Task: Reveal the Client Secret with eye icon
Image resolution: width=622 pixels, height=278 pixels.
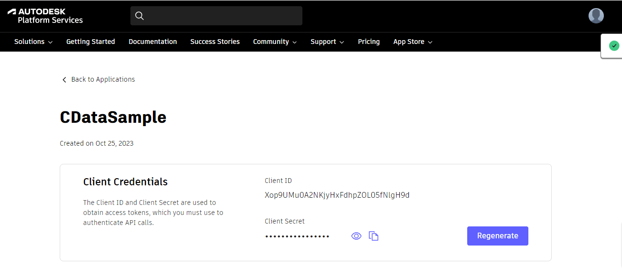Action: [x=356, y=236]
